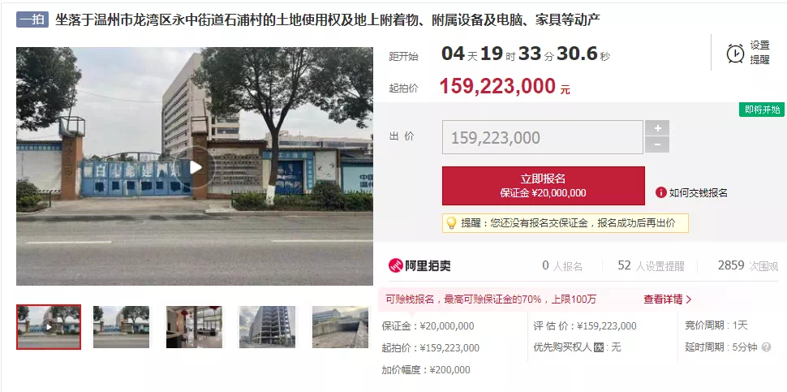Click the lightbulb reminder tip icon
The width and height of the screenshot is (787, 392).
451,223
